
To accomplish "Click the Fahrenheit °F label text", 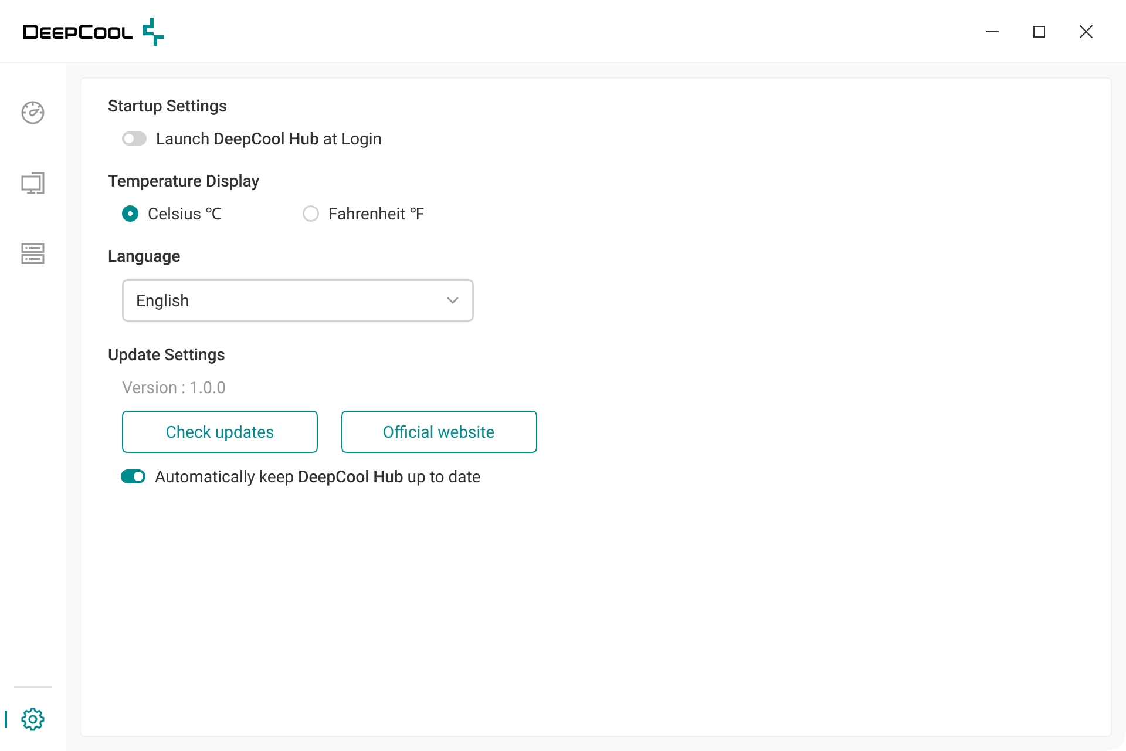I will pos(376,214).
